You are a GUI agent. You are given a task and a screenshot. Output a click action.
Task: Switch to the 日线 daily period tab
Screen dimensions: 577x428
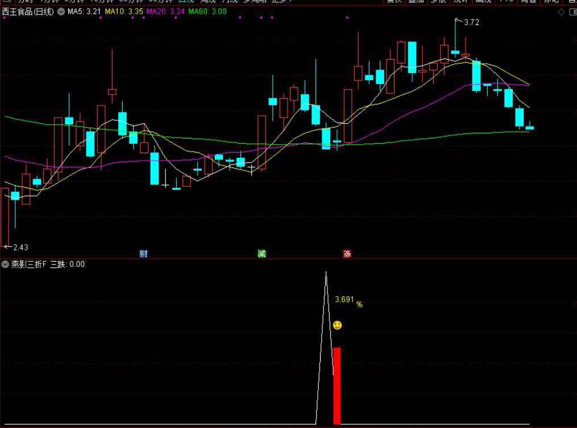pos(186,2)
